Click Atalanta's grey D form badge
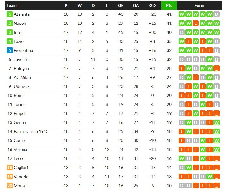 [x=217, y=14]
